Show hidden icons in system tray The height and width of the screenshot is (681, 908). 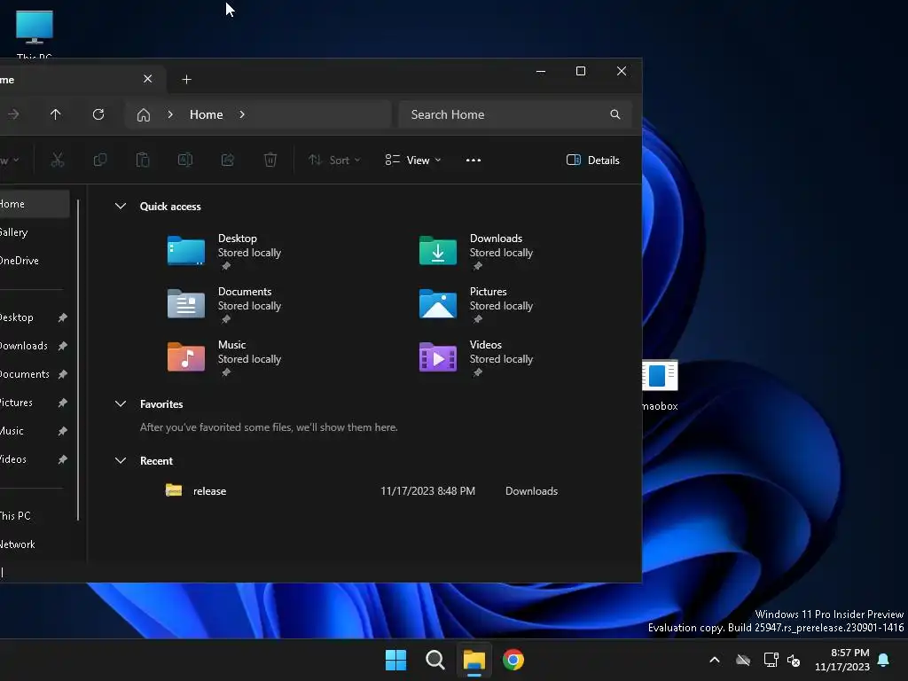pos(715,660)
